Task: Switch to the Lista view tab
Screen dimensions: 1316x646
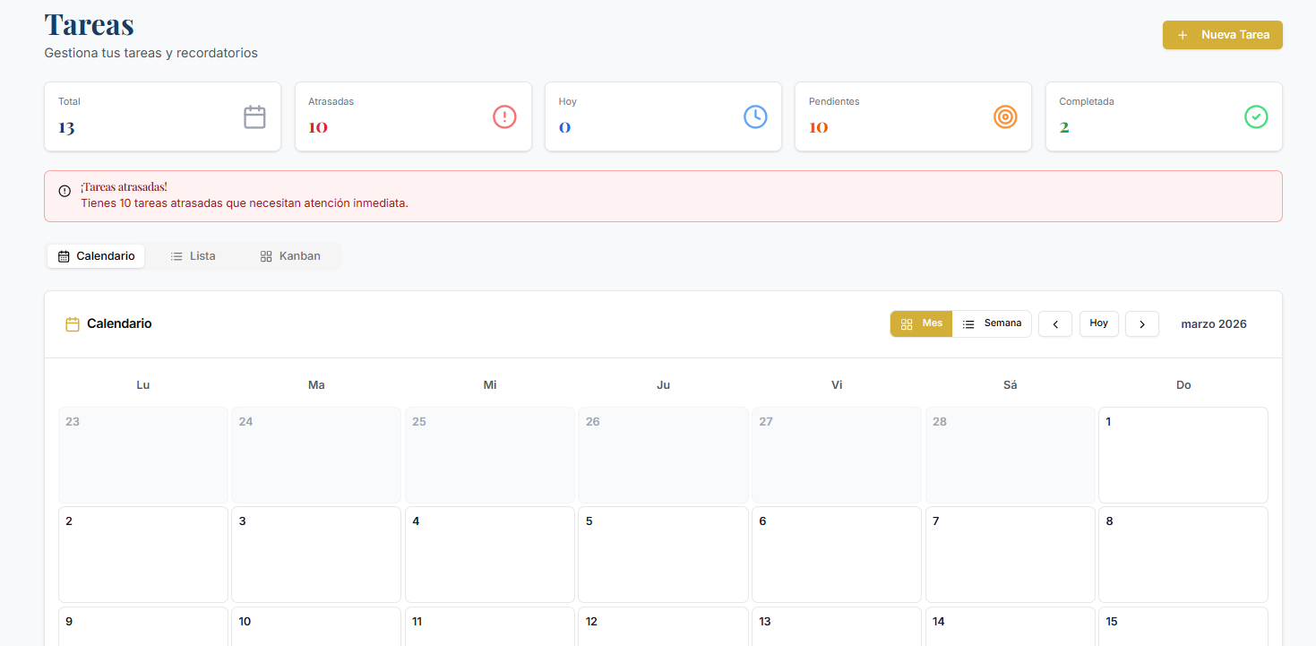Action: coord(193,256)
